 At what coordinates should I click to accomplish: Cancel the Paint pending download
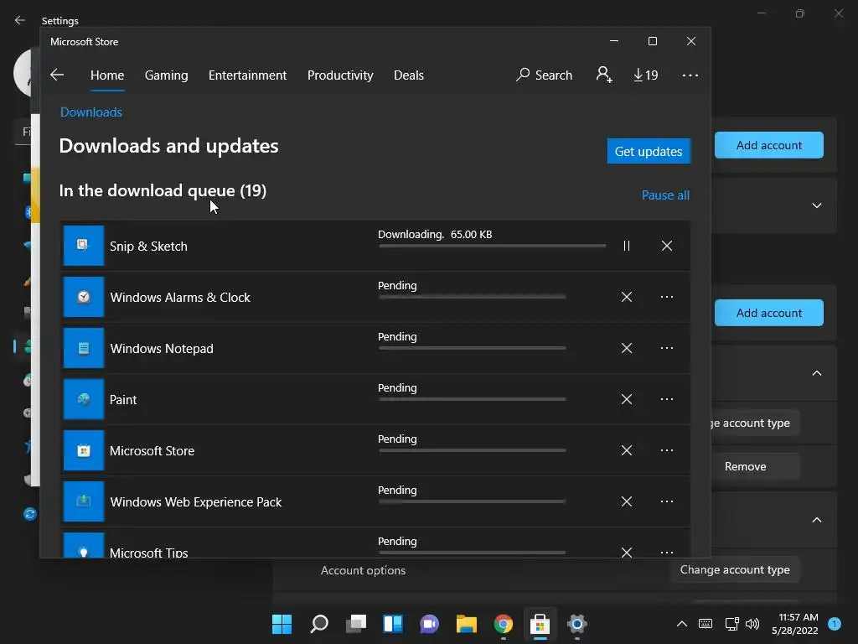pyautogui.click(x=627, y=399)
